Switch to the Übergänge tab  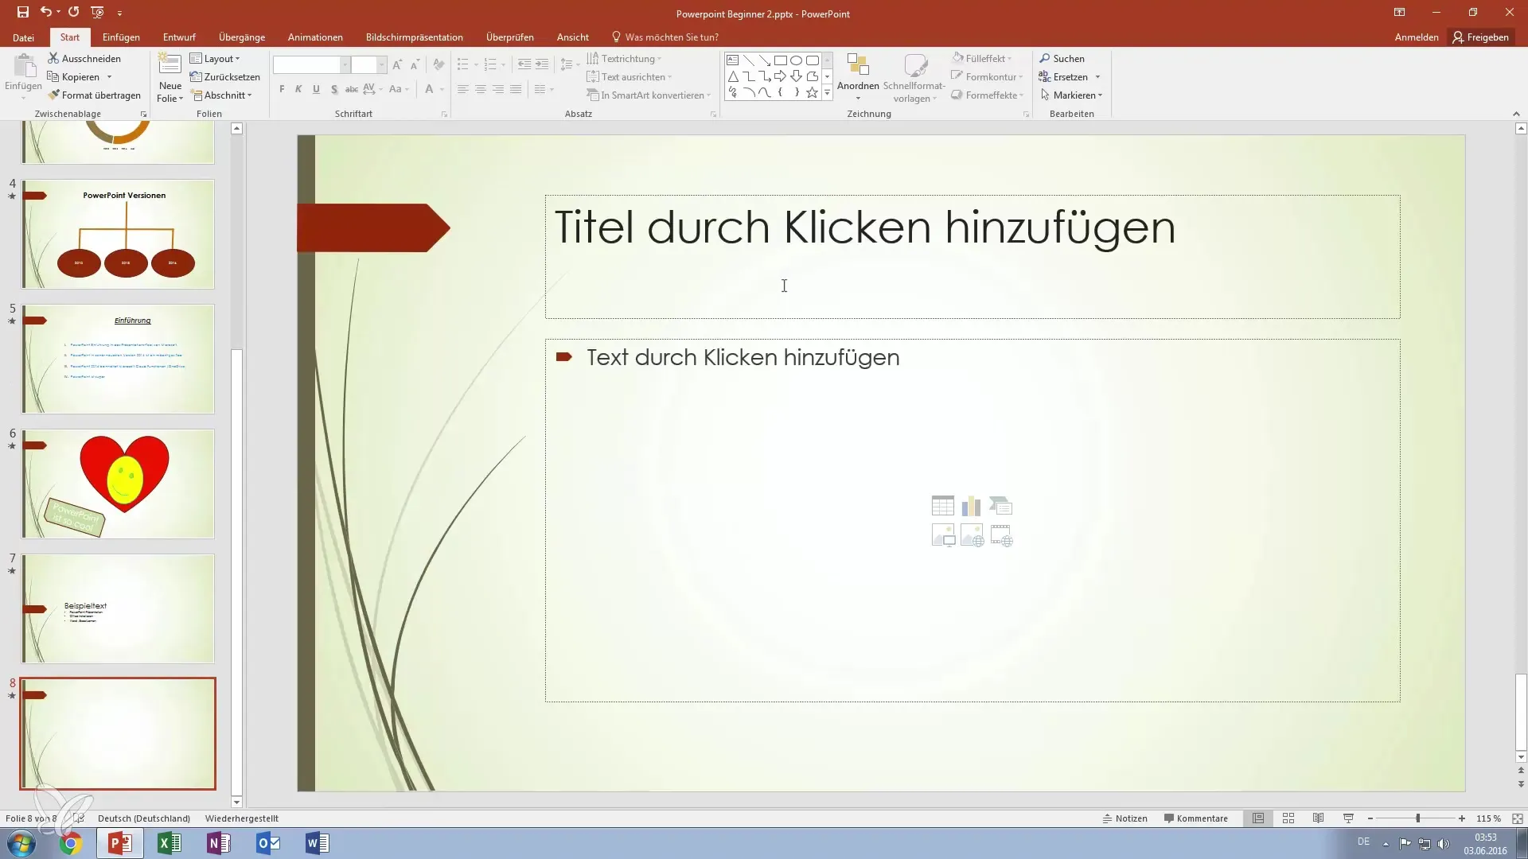(x=242, y=37)
